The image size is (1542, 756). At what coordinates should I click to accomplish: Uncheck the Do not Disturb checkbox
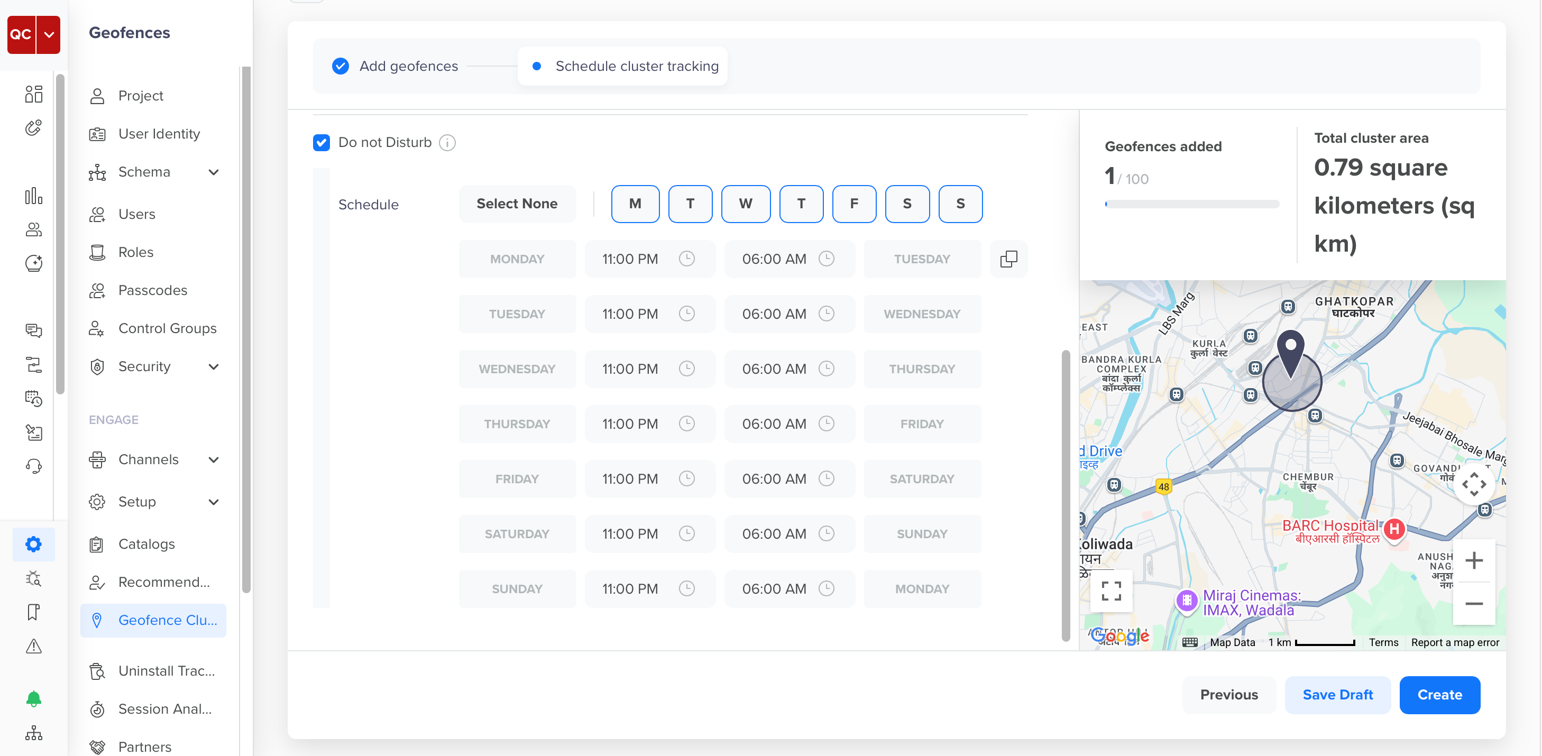(322, 142)
